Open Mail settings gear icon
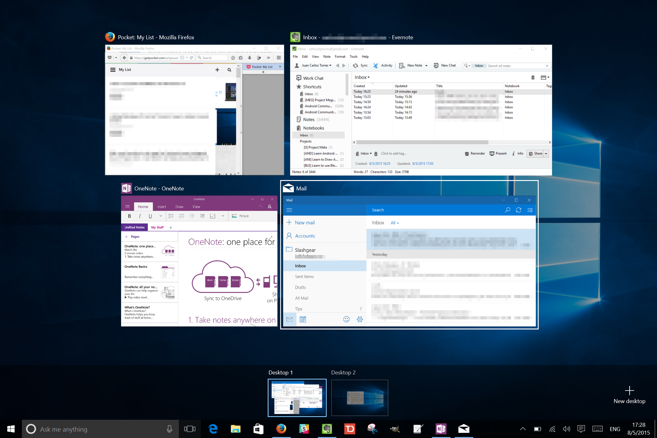Viewport: 657px width, 438px height. coord(360,319)
